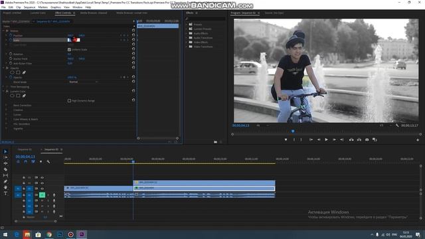The width and height of the screenshot is (425, 239).
Task: Select the Razor tool
Action: 5,169
